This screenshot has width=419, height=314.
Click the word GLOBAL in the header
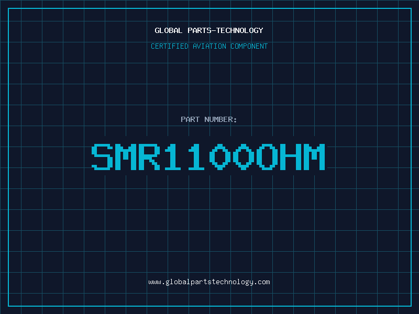click(168, 30)
